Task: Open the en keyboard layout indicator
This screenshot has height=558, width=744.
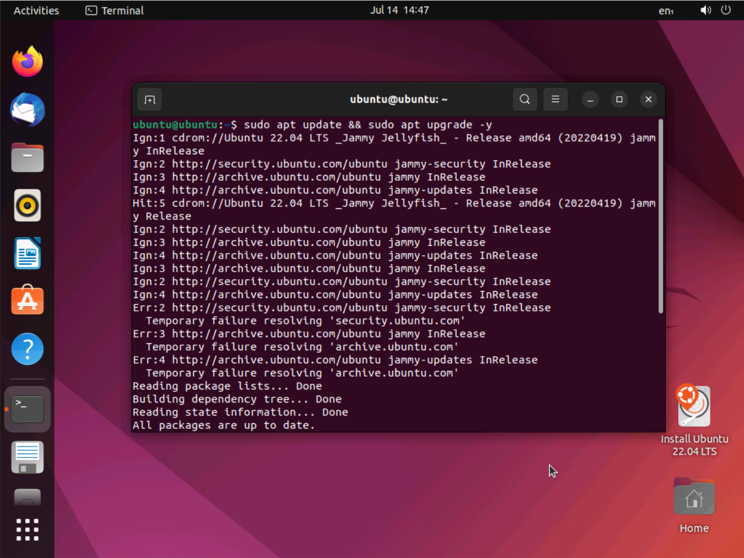Action: click(666, 11)
